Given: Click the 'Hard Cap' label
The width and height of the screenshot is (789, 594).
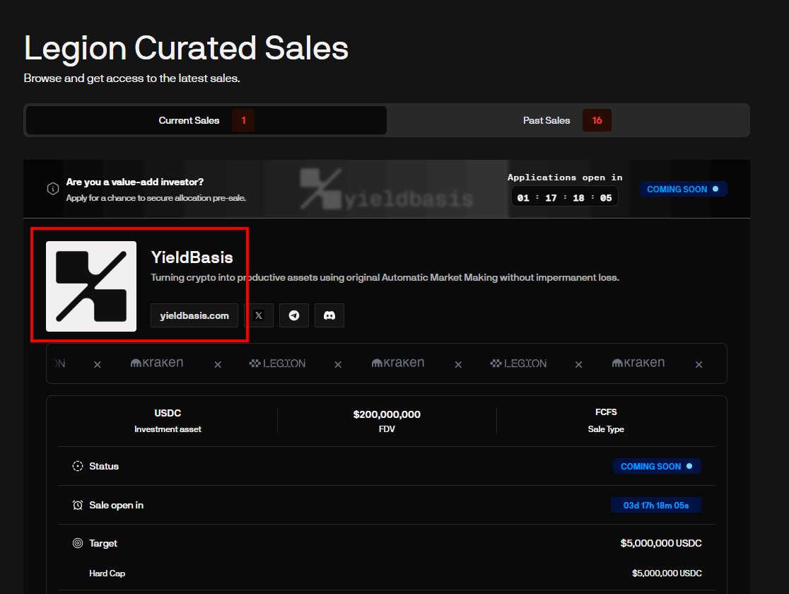Looking at the screenshot, I should click(x=107, y=573).
